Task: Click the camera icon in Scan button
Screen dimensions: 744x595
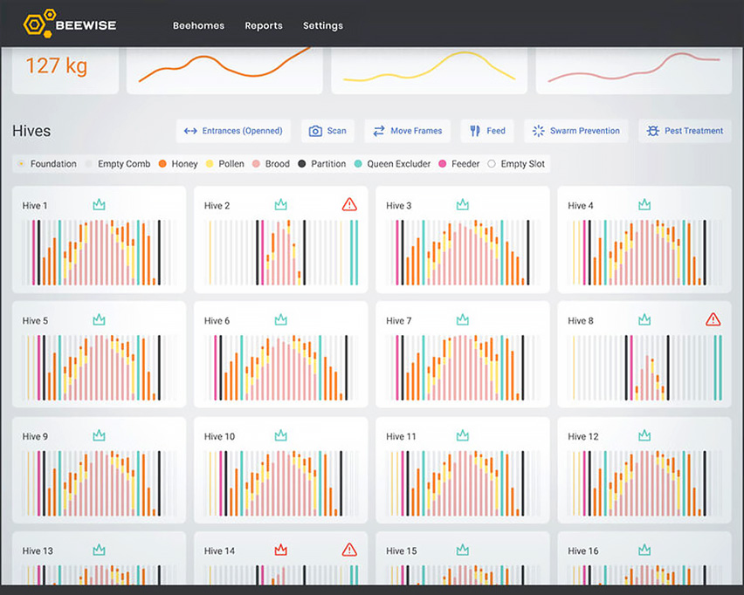Action: [315, 131]
